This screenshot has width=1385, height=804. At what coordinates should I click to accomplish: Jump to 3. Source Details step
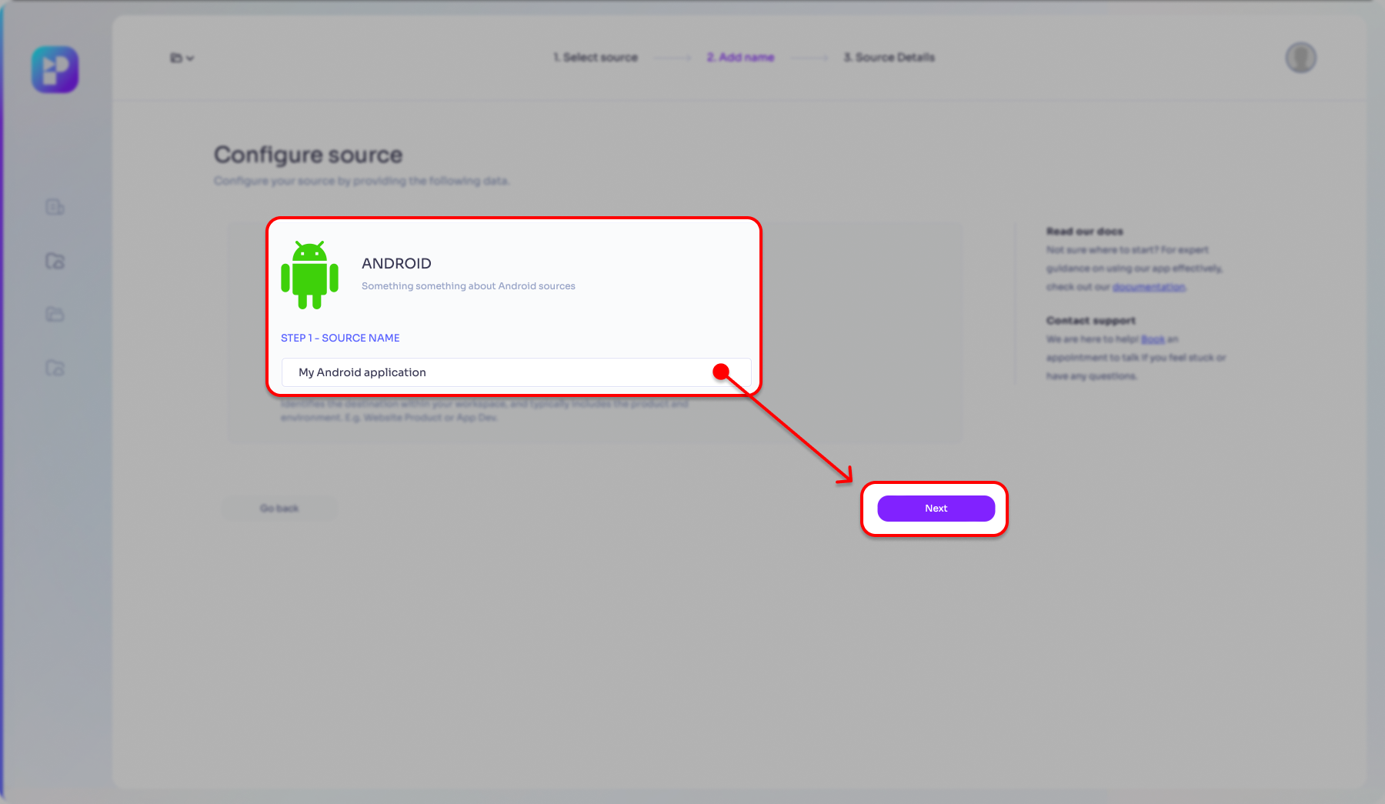pyautogui.click(x=889, y=58)
